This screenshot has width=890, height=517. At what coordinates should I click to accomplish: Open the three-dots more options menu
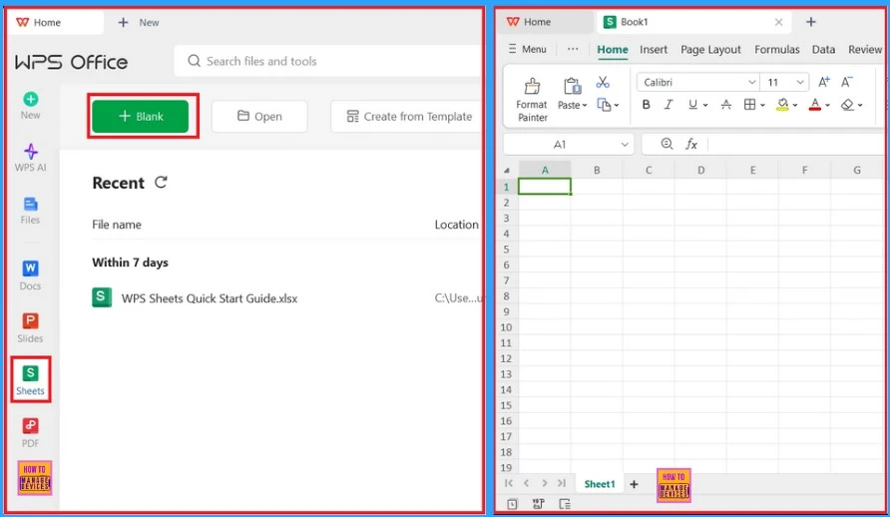click(573, 49)
